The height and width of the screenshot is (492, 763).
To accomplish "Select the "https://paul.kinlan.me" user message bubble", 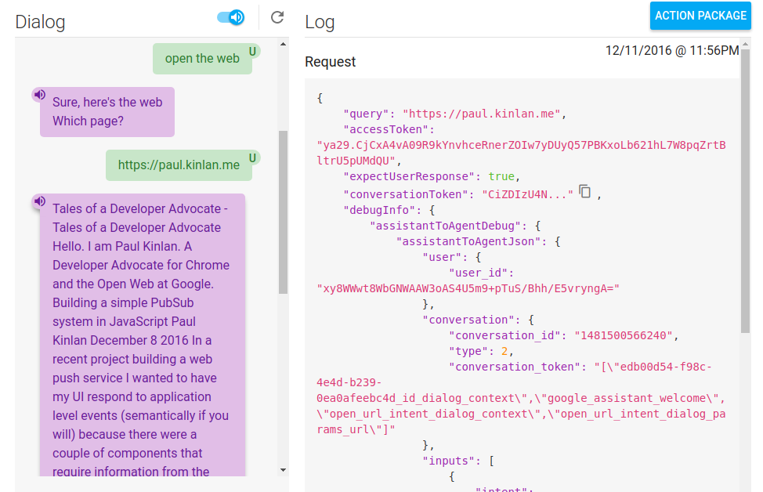I will pos(179,165).
